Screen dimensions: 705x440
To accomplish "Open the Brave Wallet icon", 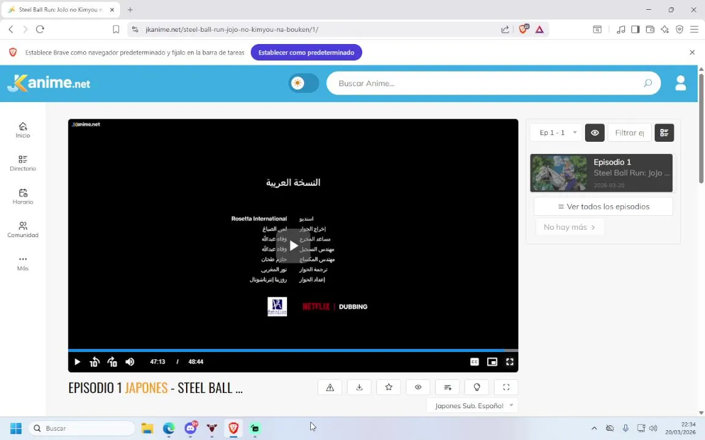I will point(650,29).
